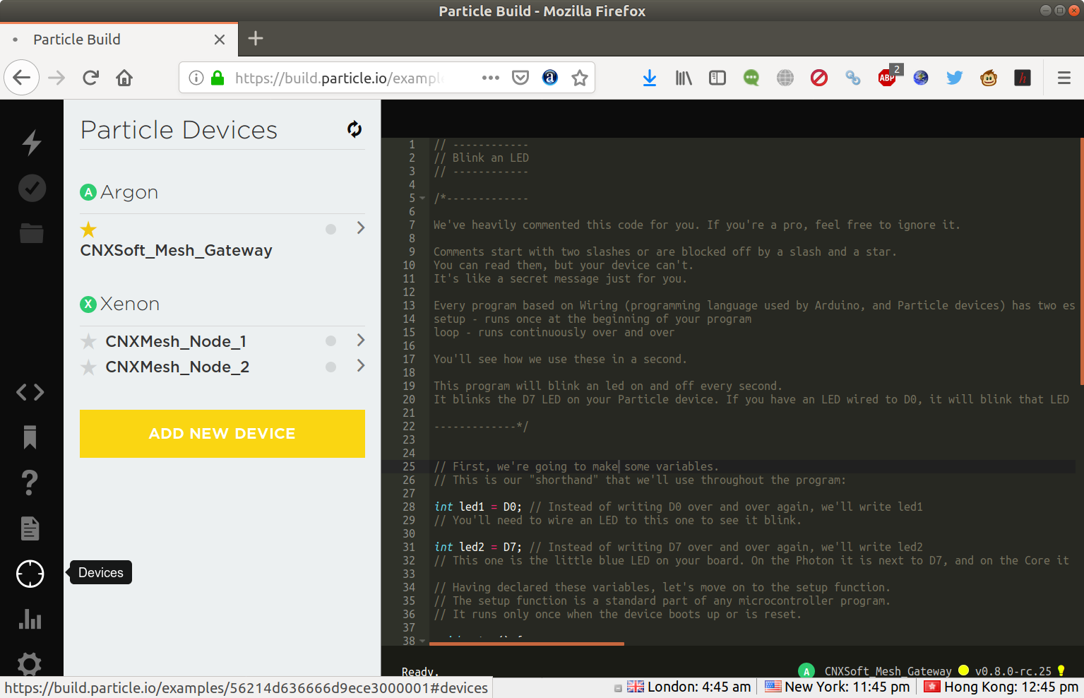
Task: Click line number 25 in the gutter
Action: coord(409,466)
